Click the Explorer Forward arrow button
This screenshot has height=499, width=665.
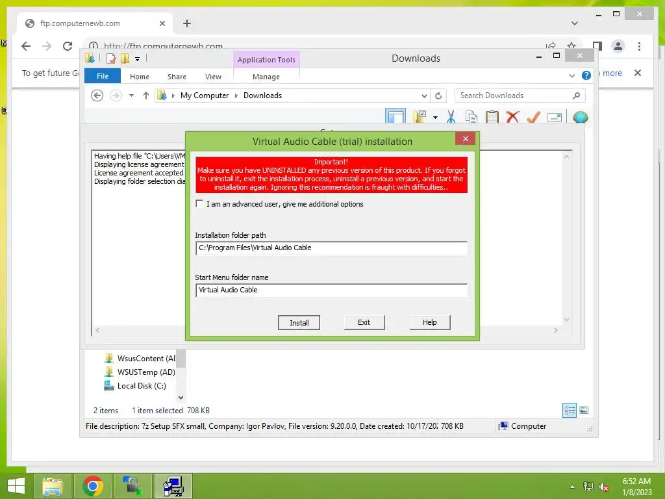116,96
